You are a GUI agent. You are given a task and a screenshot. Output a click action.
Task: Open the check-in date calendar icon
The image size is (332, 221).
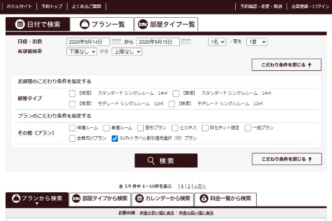116,42
